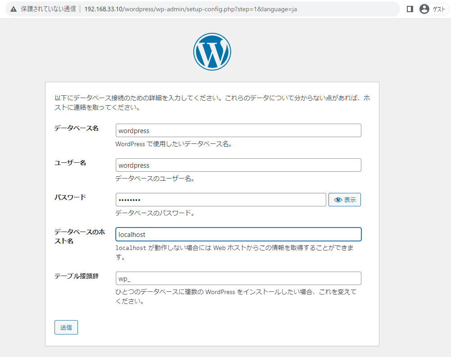Click the address bar URL
451x357 pixels.
coord(191,9)
